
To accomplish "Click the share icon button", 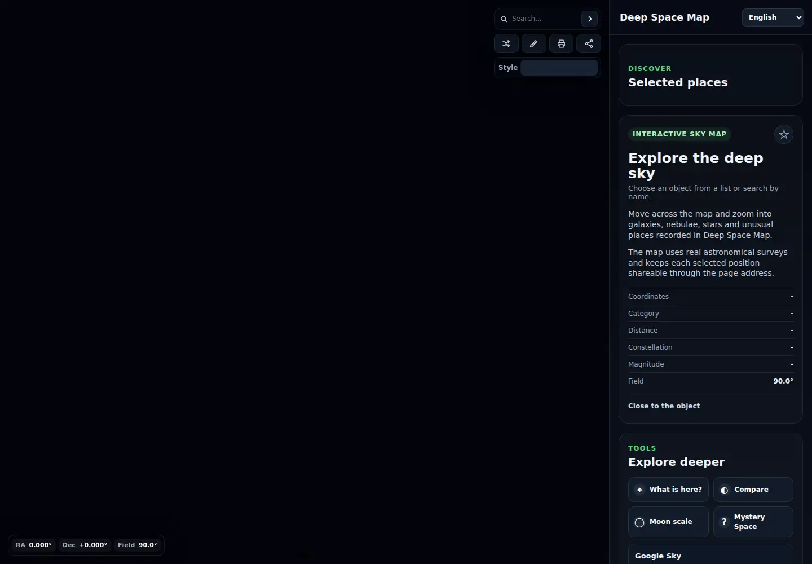I will coord(589,43).
